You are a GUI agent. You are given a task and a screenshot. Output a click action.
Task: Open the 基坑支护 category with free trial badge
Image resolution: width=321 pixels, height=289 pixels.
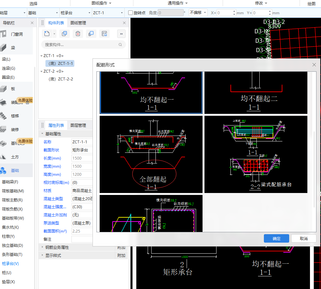16,143
